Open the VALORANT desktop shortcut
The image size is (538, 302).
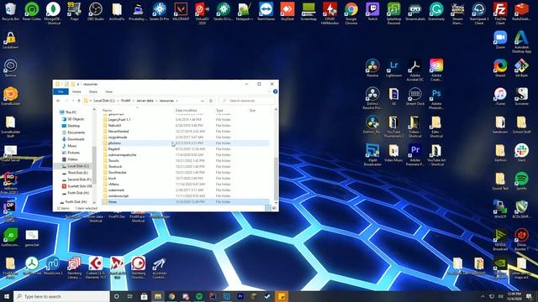(181, 12)
